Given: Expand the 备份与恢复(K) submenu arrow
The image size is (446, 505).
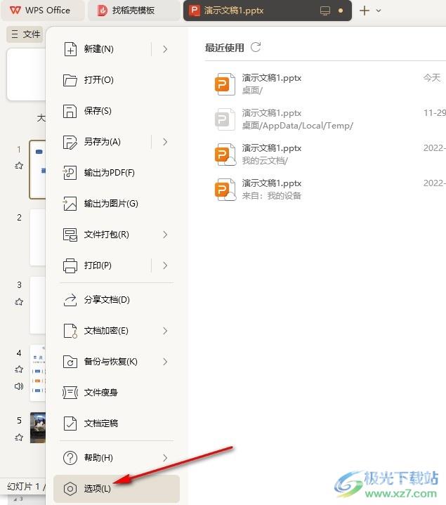Looking at the screenshot, I should point(165,362).
